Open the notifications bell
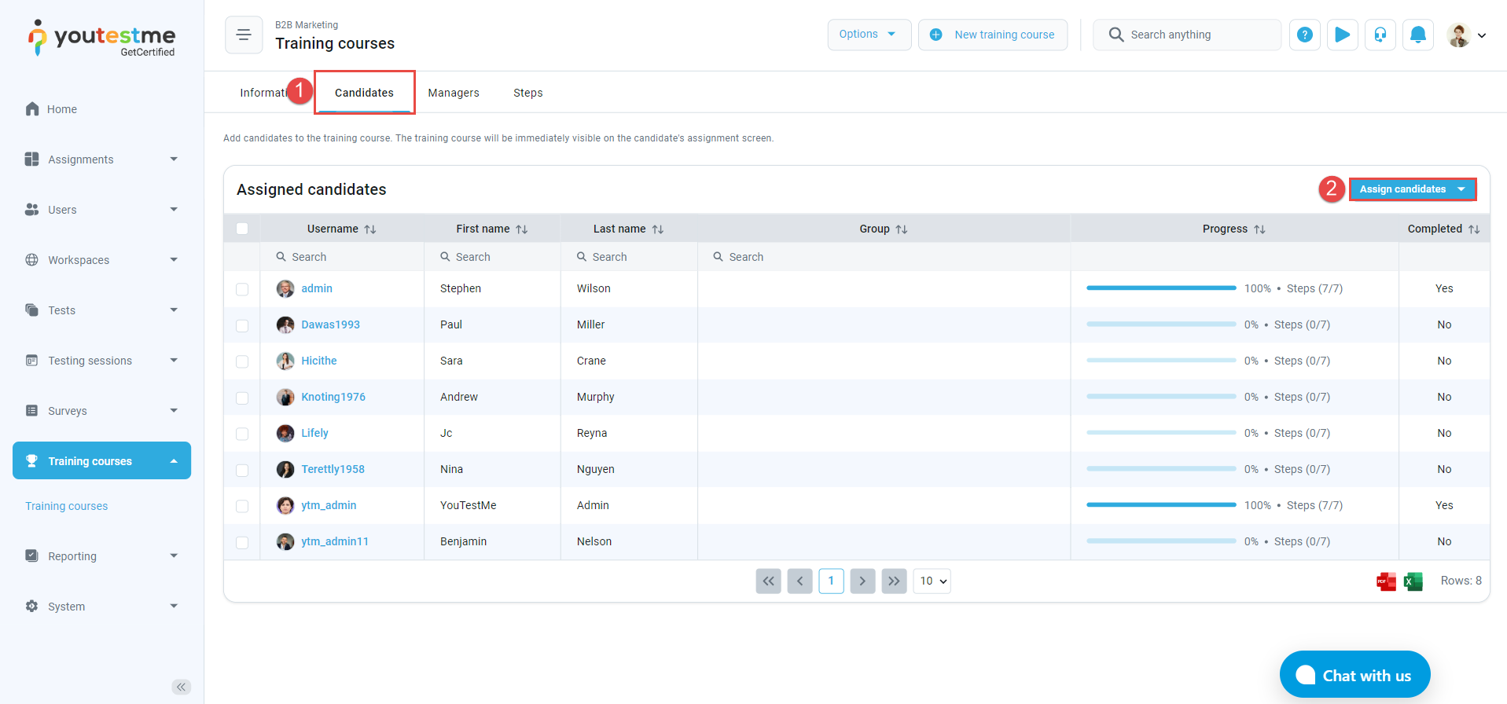This screenshot has height=704, width=1507. [1417, 35]
